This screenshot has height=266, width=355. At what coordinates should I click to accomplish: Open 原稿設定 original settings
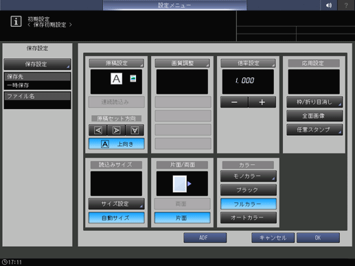point(116,63)
